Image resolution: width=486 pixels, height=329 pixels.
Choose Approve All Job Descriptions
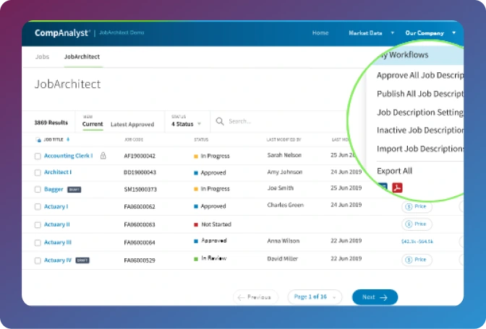pyautogui.click(x=420, y=75)
